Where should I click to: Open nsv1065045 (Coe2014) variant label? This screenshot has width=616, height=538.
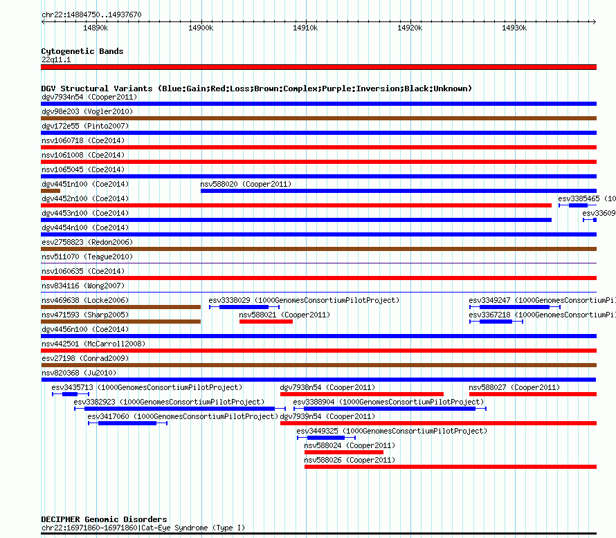(83, 169)
